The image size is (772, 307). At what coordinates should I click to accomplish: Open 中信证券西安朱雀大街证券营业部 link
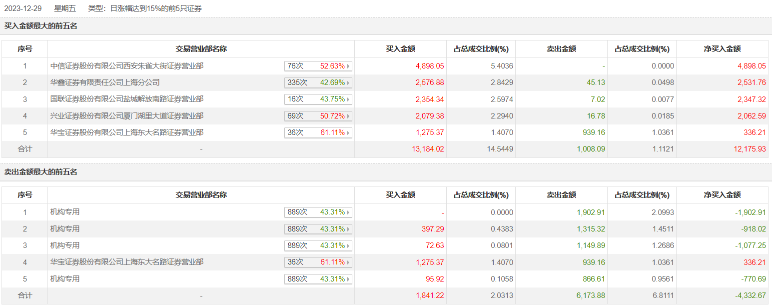[127, 65]
